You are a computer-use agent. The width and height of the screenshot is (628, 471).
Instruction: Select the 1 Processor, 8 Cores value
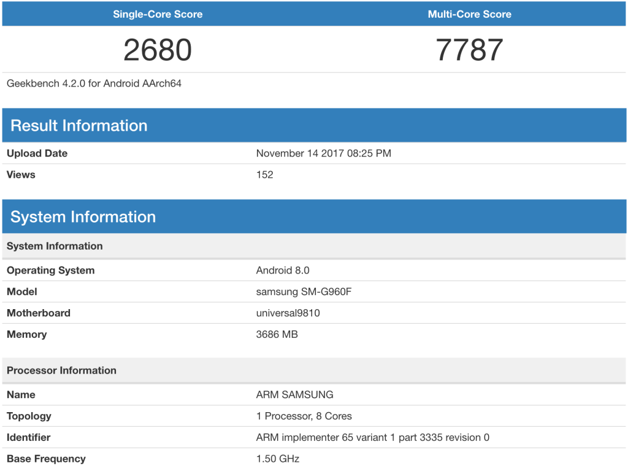coord(304,416)
